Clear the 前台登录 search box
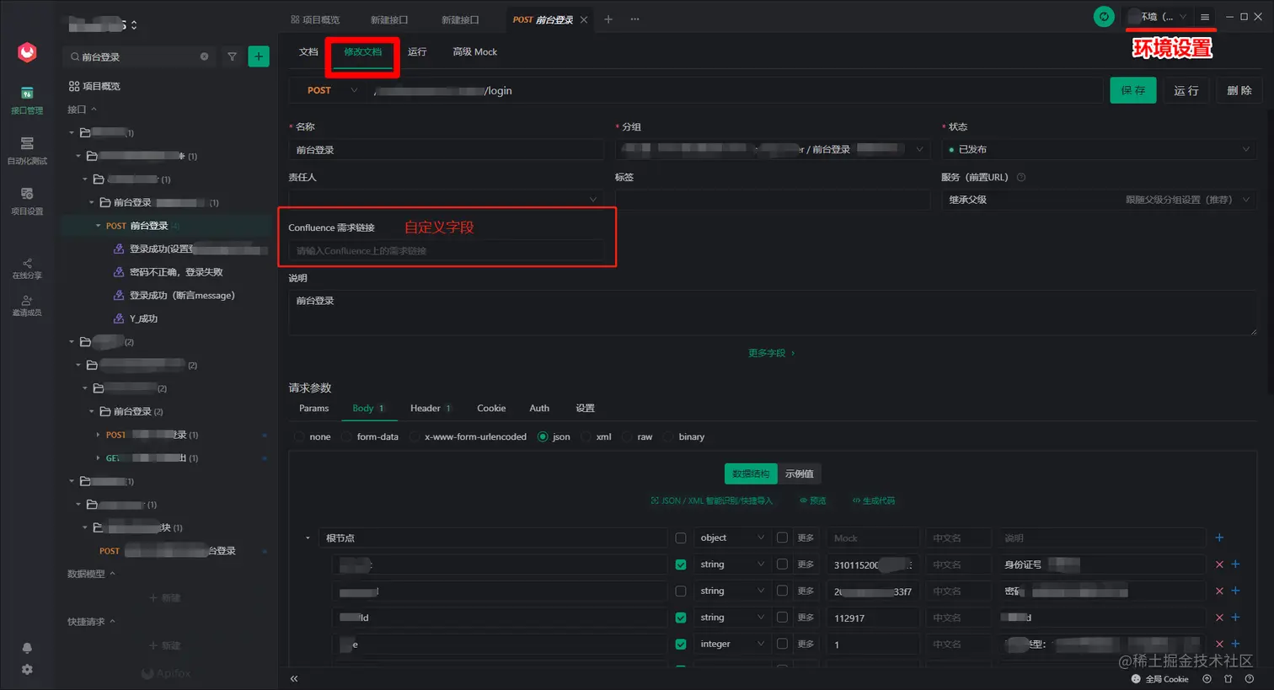 tap(204, 56)
